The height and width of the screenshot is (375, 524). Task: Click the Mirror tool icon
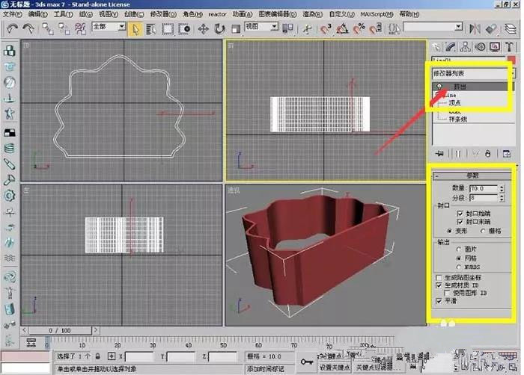(474, 29)
